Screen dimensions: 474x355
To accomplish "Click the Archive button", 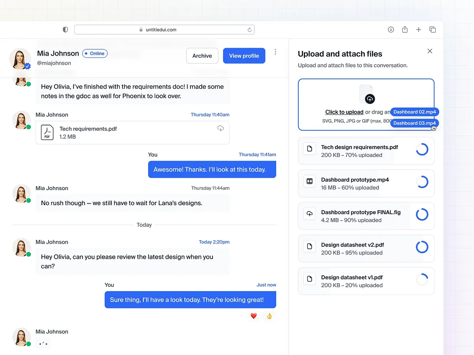I will (x=202, y=56).
